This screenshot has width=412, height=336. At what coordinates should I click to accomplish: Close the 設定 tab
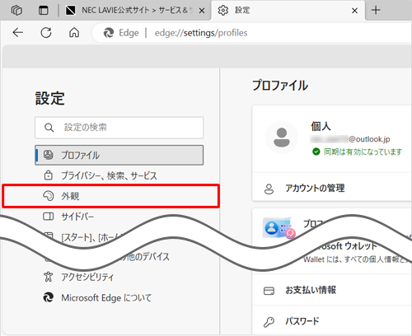(x=354, y=11)
